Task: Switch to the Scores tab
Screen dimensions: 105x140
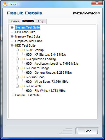Action: pos(14,21)
